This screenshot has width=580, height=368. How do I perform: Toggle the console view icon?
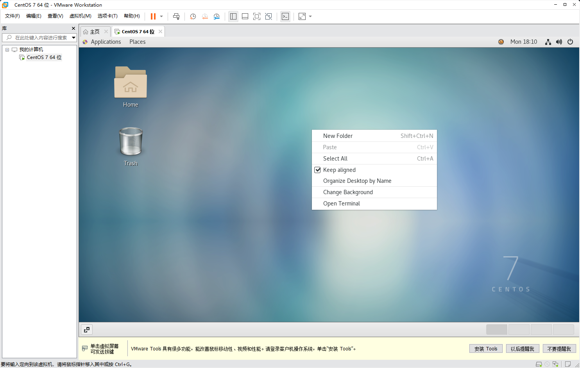coord(285,16)
